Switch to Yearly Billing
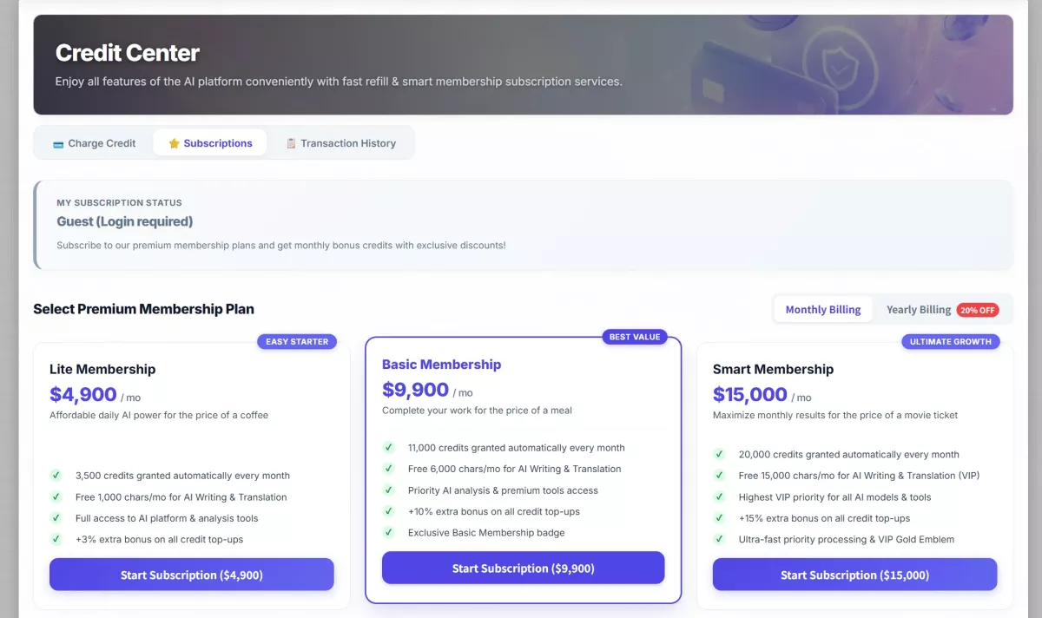The height and width of the screenshot is (618, 1042). pyautogui.click(x=919, y=310)
